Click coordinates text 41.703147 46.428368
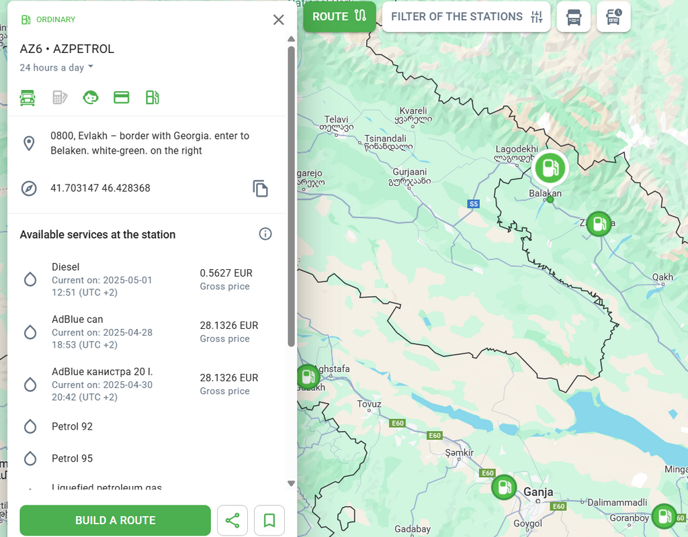Screen dimensions: 688x537 coord(101,188)
